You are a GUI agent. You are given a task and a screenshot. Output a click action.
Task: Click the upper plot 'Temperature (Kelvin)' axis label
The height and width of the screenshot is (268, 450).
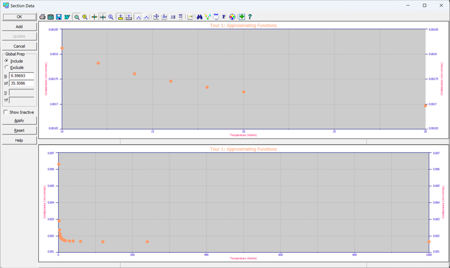click(243, 135)
